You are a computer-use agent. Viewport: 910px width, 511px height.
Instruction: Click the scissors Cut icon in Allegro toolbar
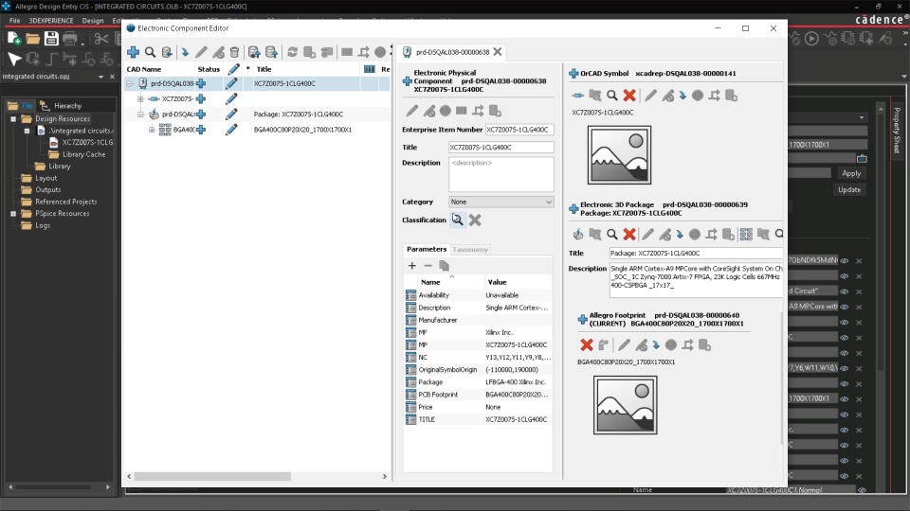(101, 39)
